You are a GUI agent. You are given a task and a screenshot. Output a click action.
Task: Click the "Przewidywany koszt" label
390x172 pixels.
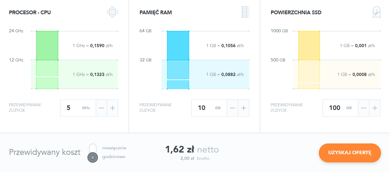click(45, 152)
